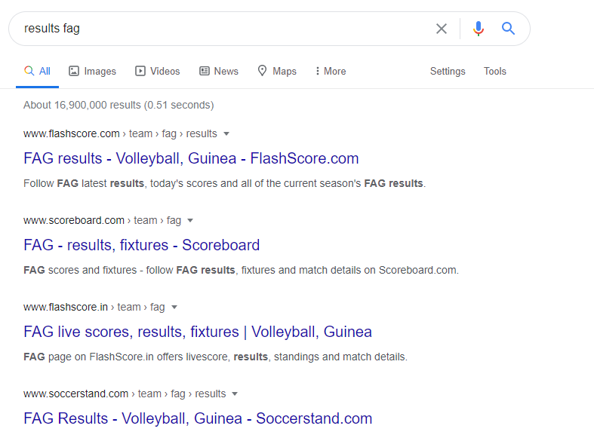
Task: Open FAG Results - Soccerstand.com link
Action: [x=198, y=418]
